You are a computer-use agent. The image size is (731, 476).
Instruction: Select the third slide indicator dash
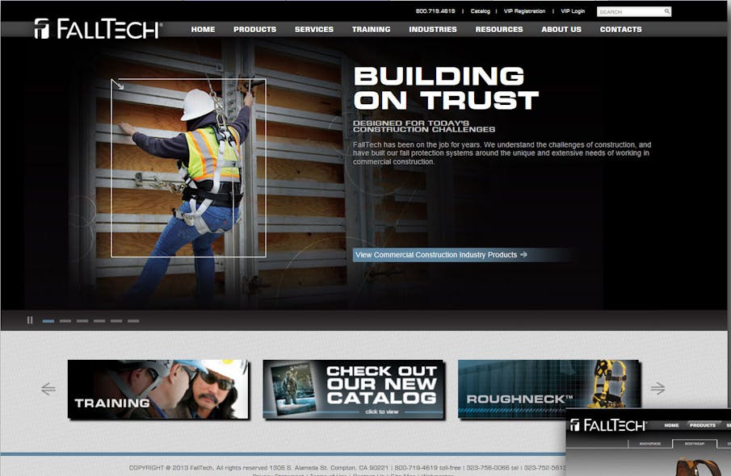pyautogui.click(x=82, y=320)
